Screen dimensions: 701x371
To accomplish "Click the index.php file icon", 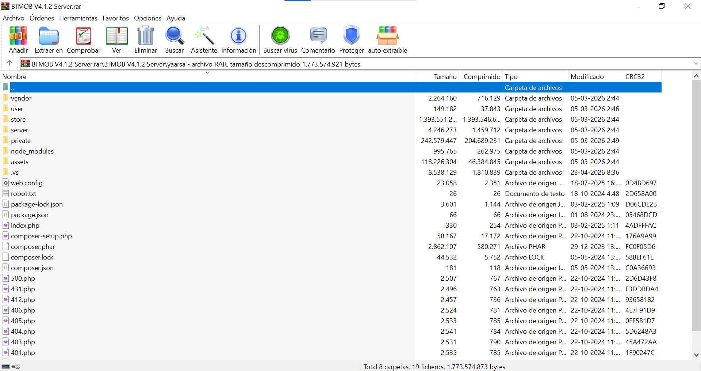I will [x=5, y=225].
